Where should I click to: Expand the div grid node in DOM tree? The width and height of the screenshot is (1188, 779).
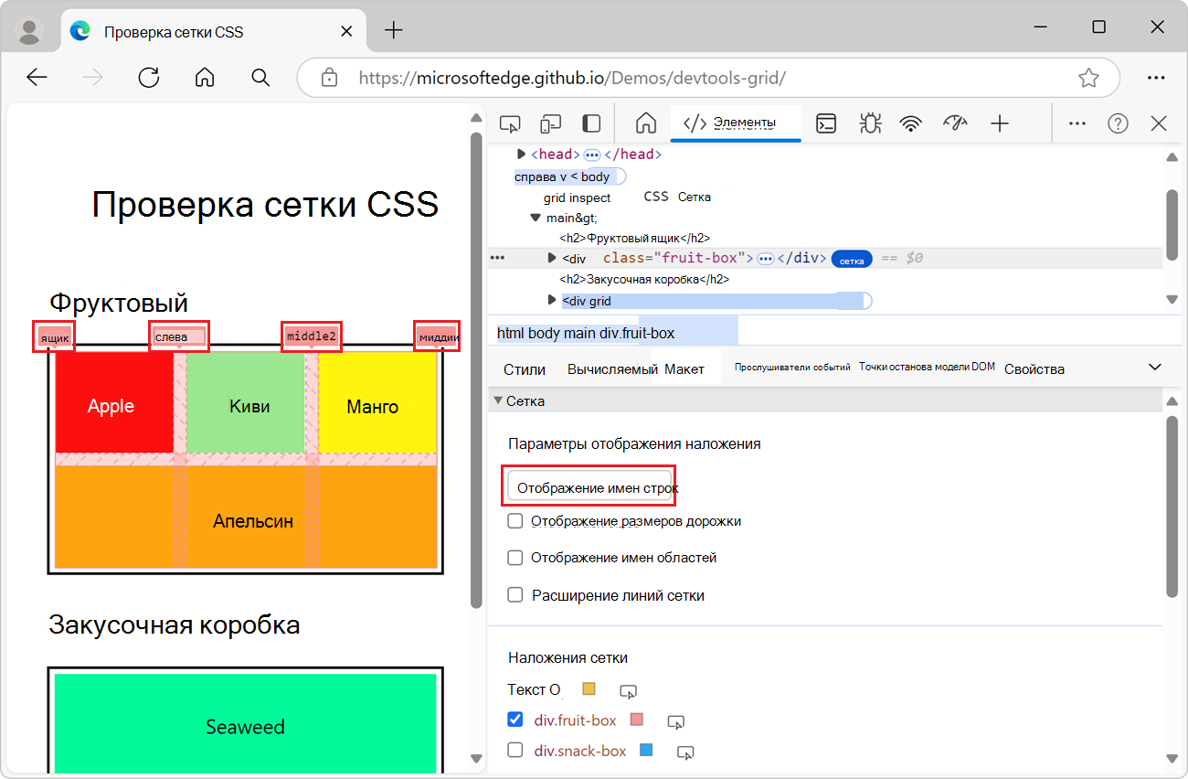coord(551,300)
